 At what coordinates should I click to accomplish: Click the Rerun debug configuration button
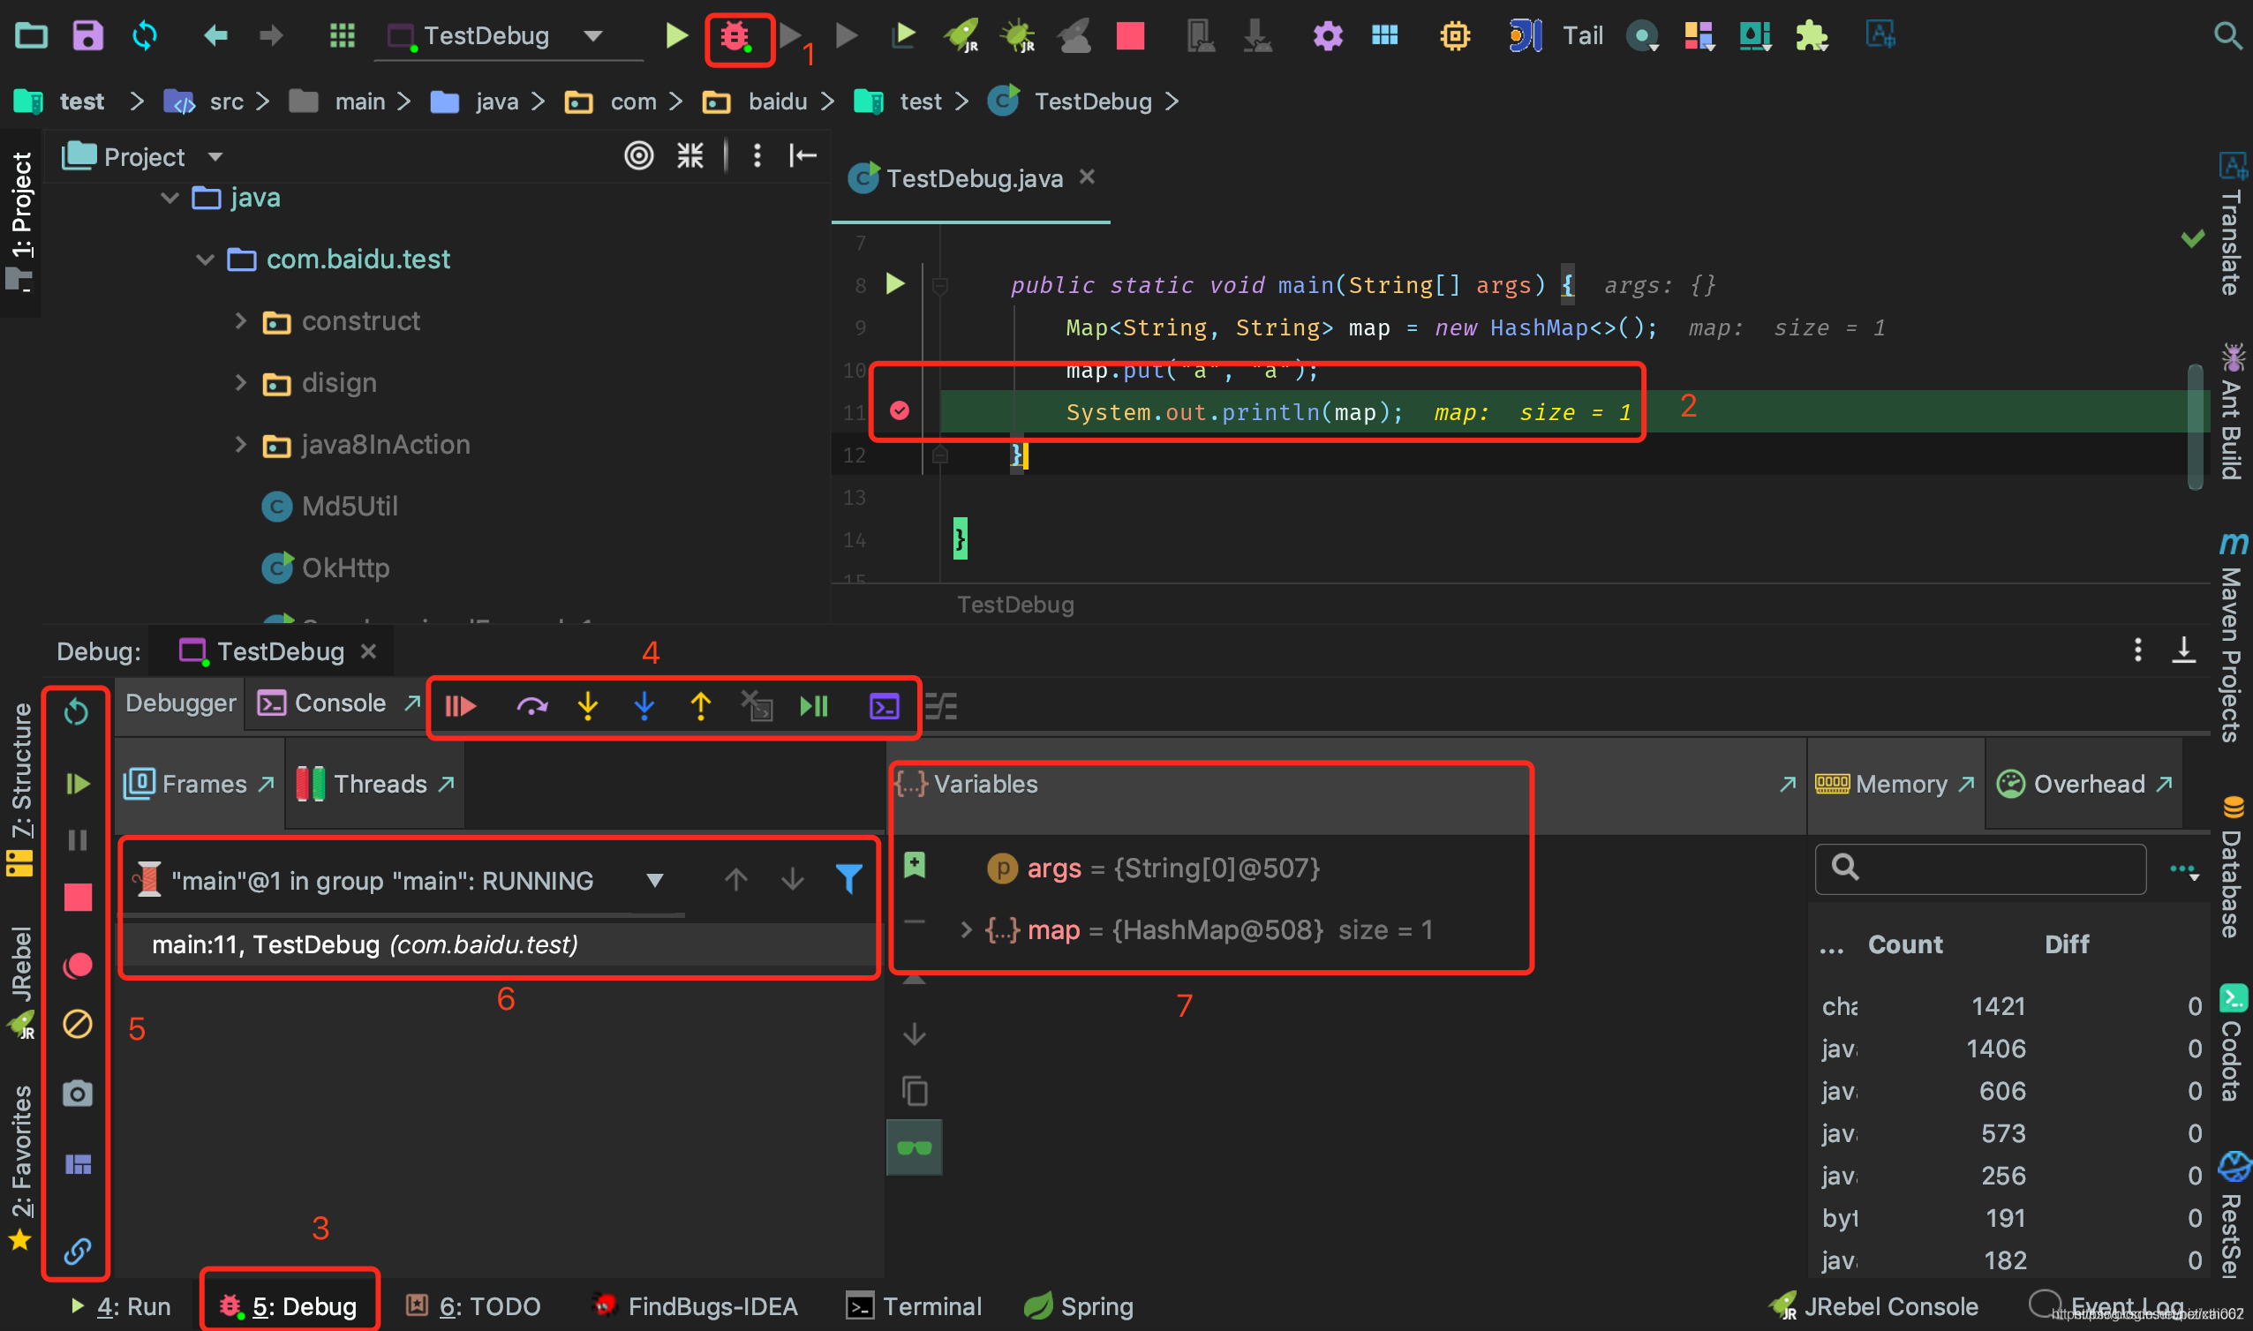(76, 710)
